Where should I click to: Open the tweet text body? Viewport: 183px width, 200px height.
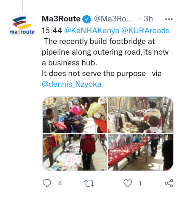106,57
